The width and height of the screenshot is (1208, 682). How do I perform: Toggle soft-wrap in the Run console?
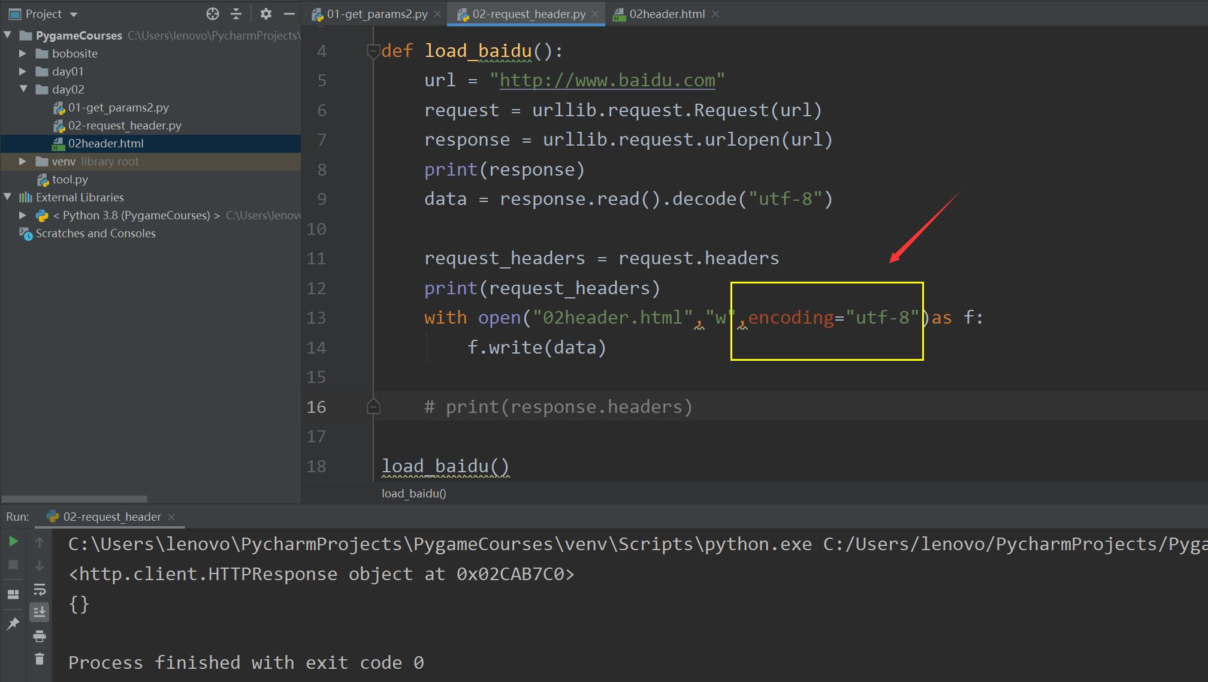point(40,589)
